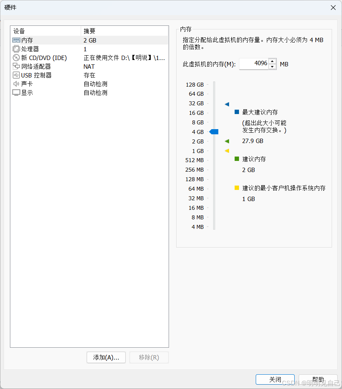Click the yellow legend square for minimum memory
Screen dimensions: 342x389
click(x=237, y=188)
